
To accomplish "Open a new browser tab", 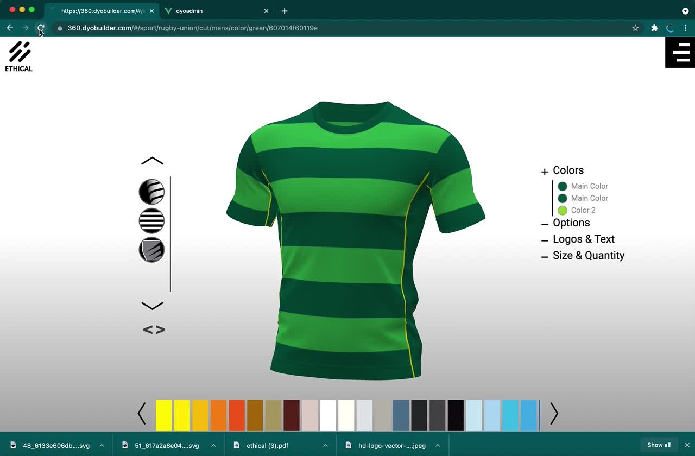I will (285, 11).
